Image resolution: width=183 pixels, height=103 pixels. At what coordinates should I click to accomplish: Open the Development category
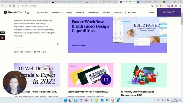(93, 12)
